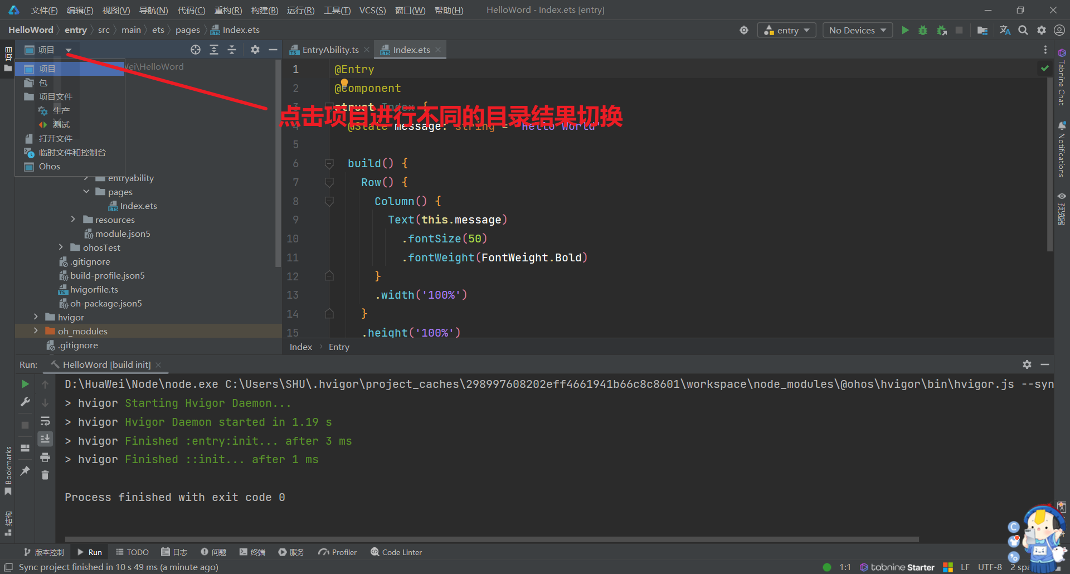Click the locate target icon near entry
This screenshot has height=574, width=1070.
tap(744, 30)
